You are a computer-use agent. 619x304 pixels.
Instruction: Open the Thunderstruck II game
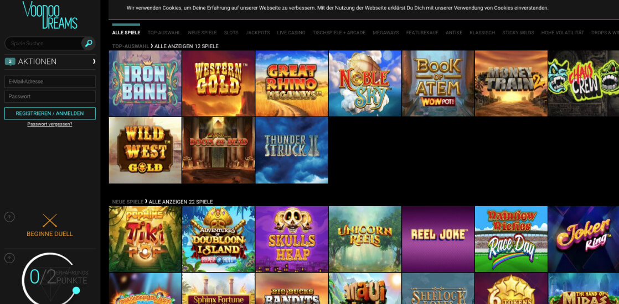[x=292, y=150]
